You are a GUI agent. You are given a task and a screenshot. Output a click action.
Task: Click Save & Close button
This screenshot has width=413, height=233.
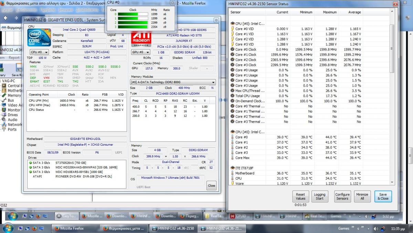383,196
